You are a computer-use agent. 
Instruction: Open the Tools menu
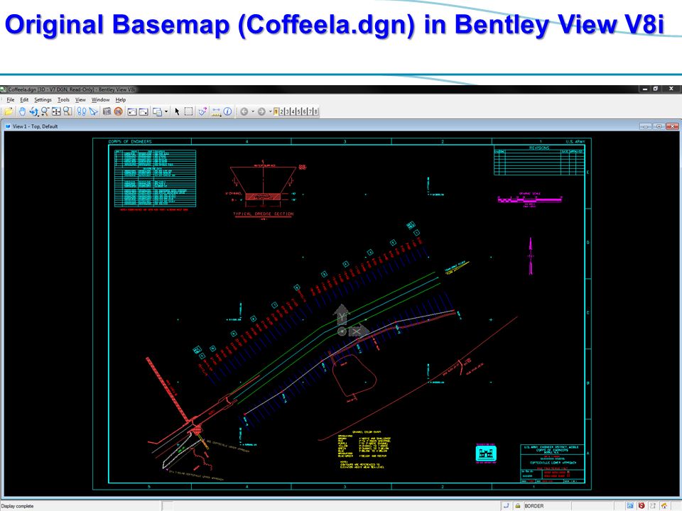[x=63, y=99]
